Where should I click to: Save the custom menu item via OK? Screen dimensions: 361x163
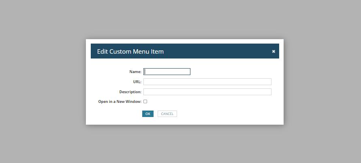[x=148, y=114]
